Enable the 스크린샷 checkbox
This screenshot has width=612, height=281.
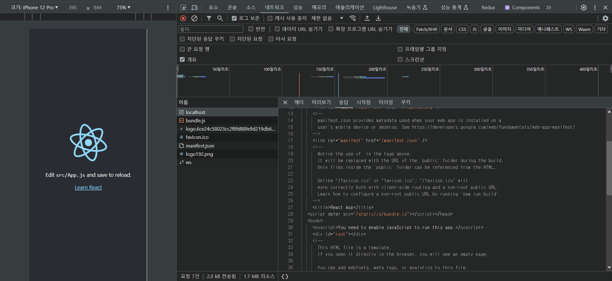(x=400, y=60)
